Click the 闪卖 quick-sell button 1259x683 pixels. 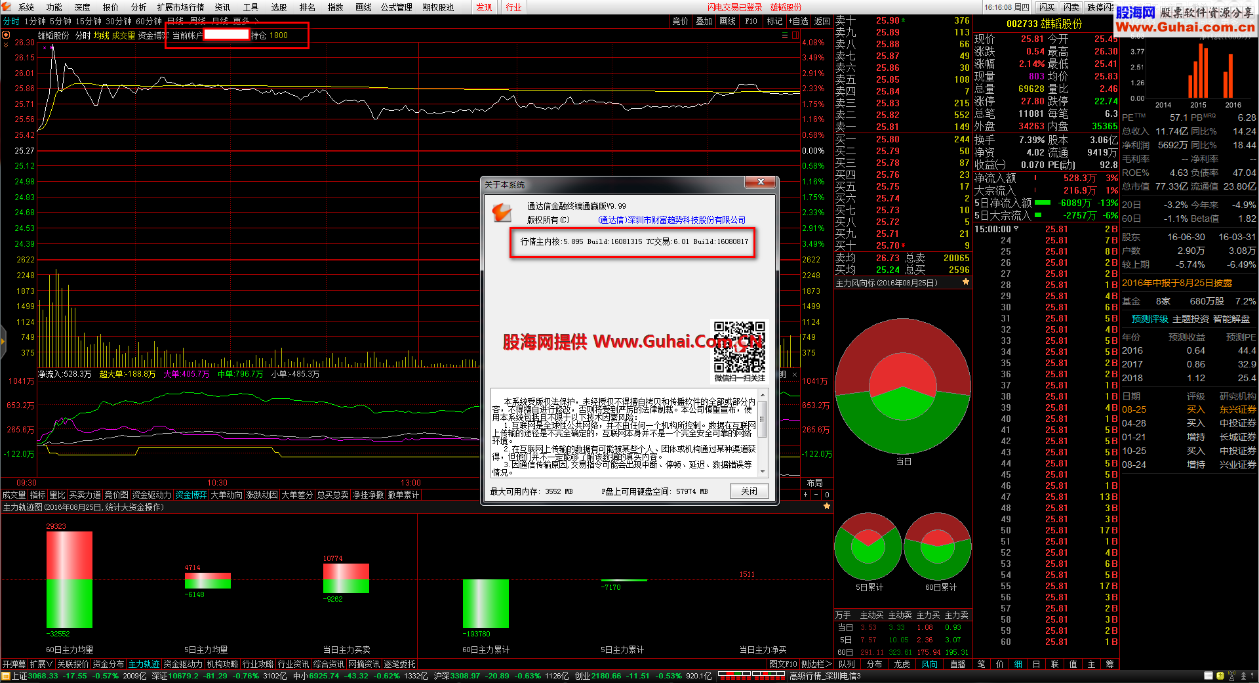(1071, 7)
